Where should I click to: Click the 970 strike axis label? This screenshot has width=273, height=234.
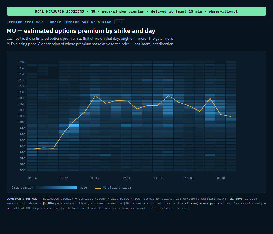tap(22, 134)
